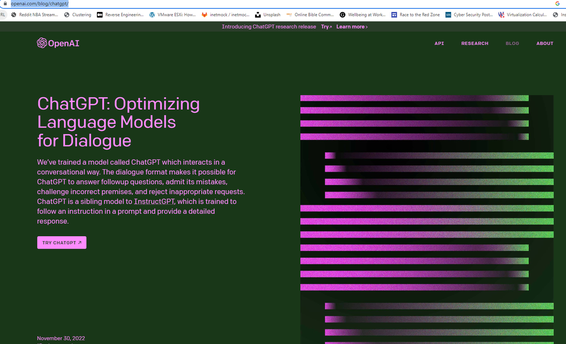Open the Online Bible Commentary bookmark
This screenshot has height=344, width=566.
click(x=310, y=15)
